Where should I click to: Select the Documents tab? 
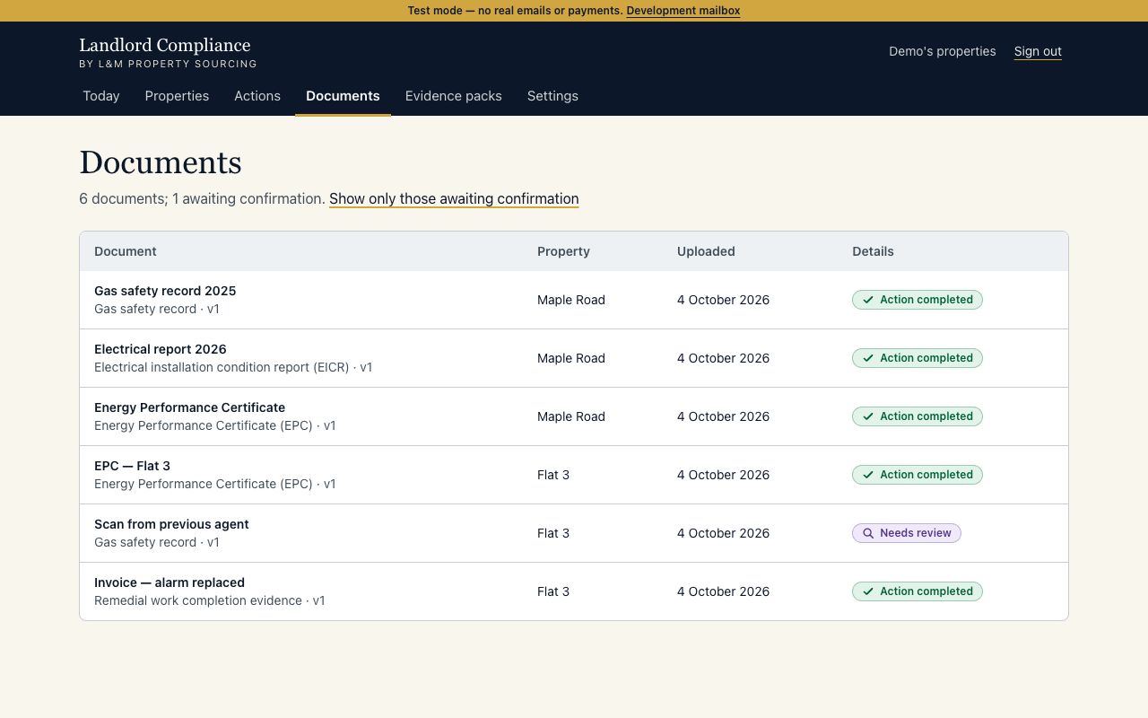(343, 96)
